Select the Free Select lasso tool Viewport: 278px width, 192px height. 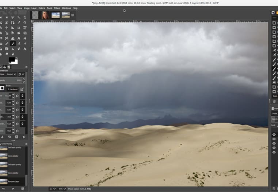13,17
